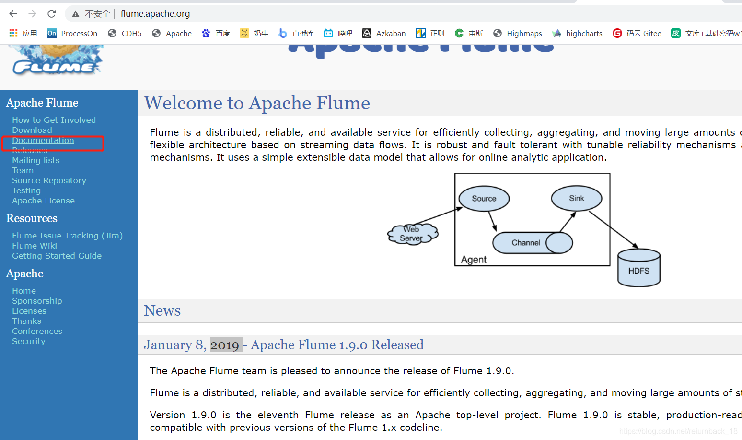Open the Conferences link
This screenshot has height=440, width=742.
point(37,331)
